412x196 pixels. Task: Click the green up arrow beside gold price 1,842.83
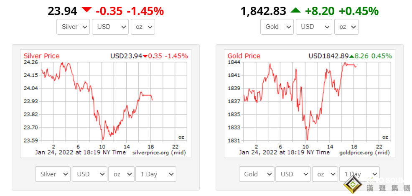pos(295,10)
